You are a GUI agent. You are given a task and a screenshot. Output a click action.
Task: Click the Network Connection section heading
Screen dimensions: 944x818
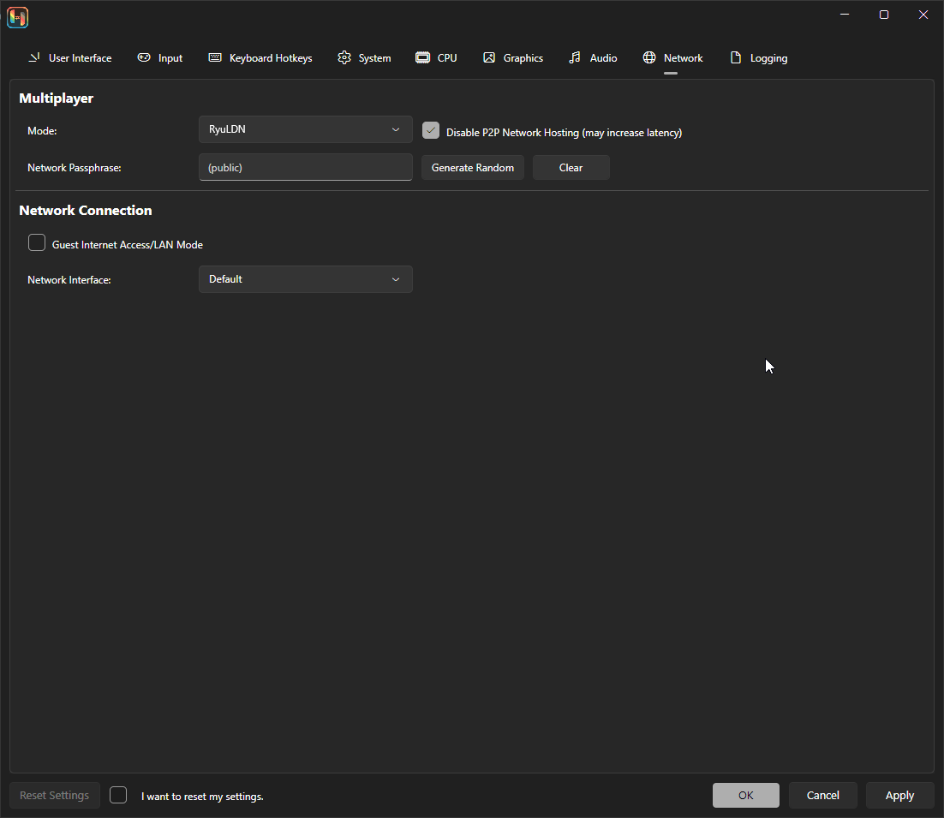pyautogui.click(x=86, y=210)
